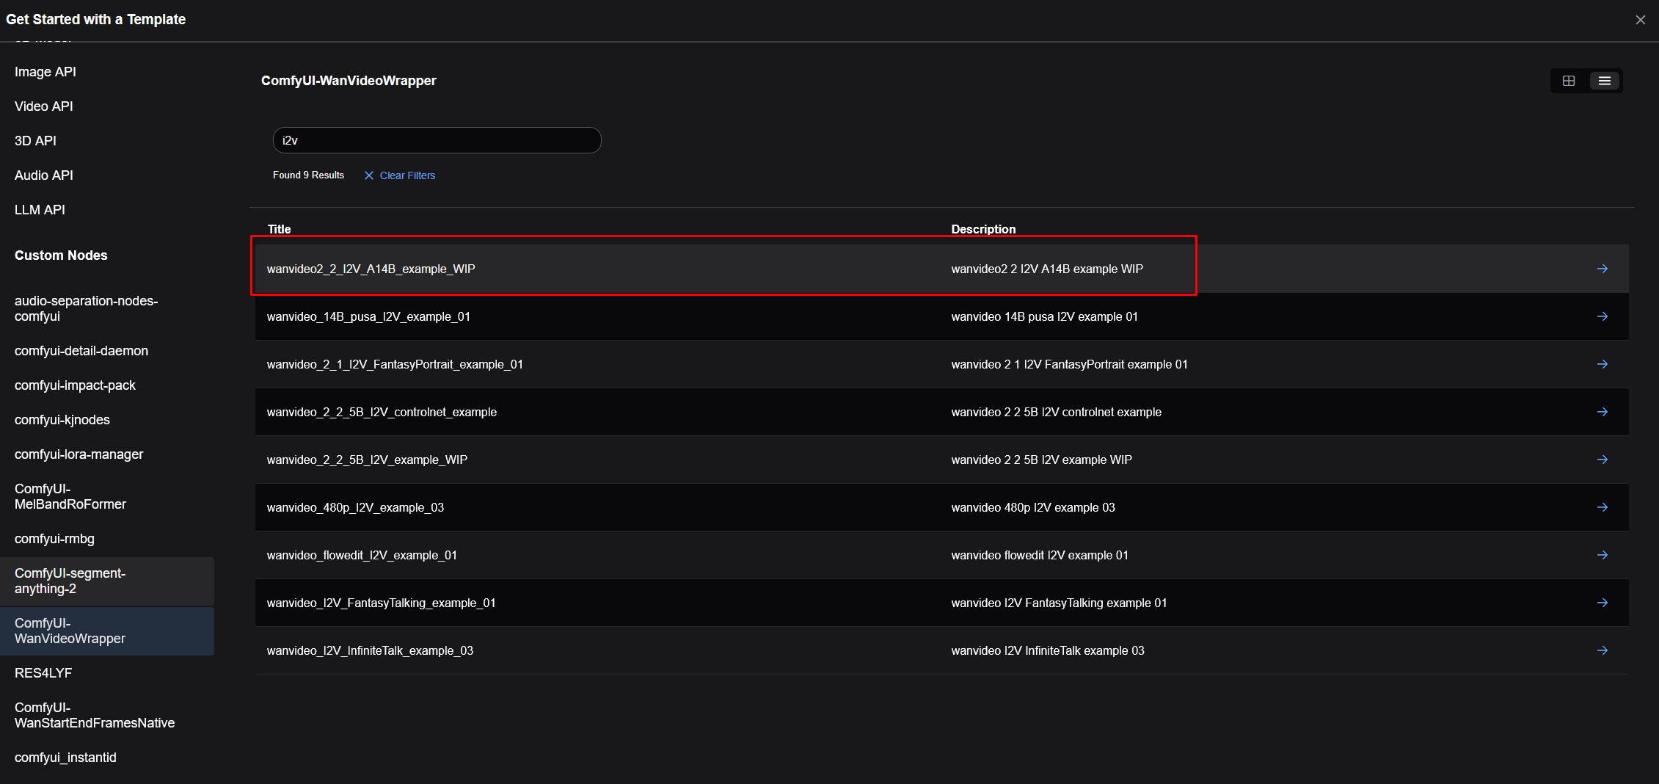Image resolution: width=1659 pixels, height=784 pixels.
Task: Select title wanvideo2_2_I2V_A14B_example_WIP
Action: (371, 269)
